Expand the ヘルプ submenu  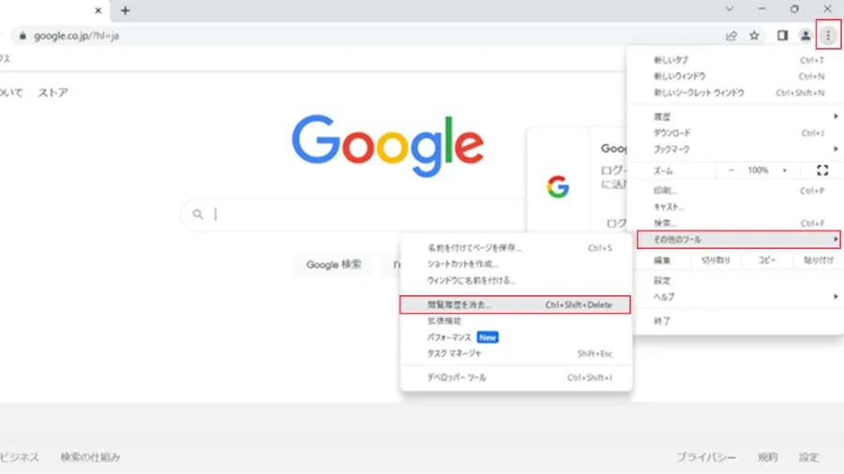tap(735, 297)
